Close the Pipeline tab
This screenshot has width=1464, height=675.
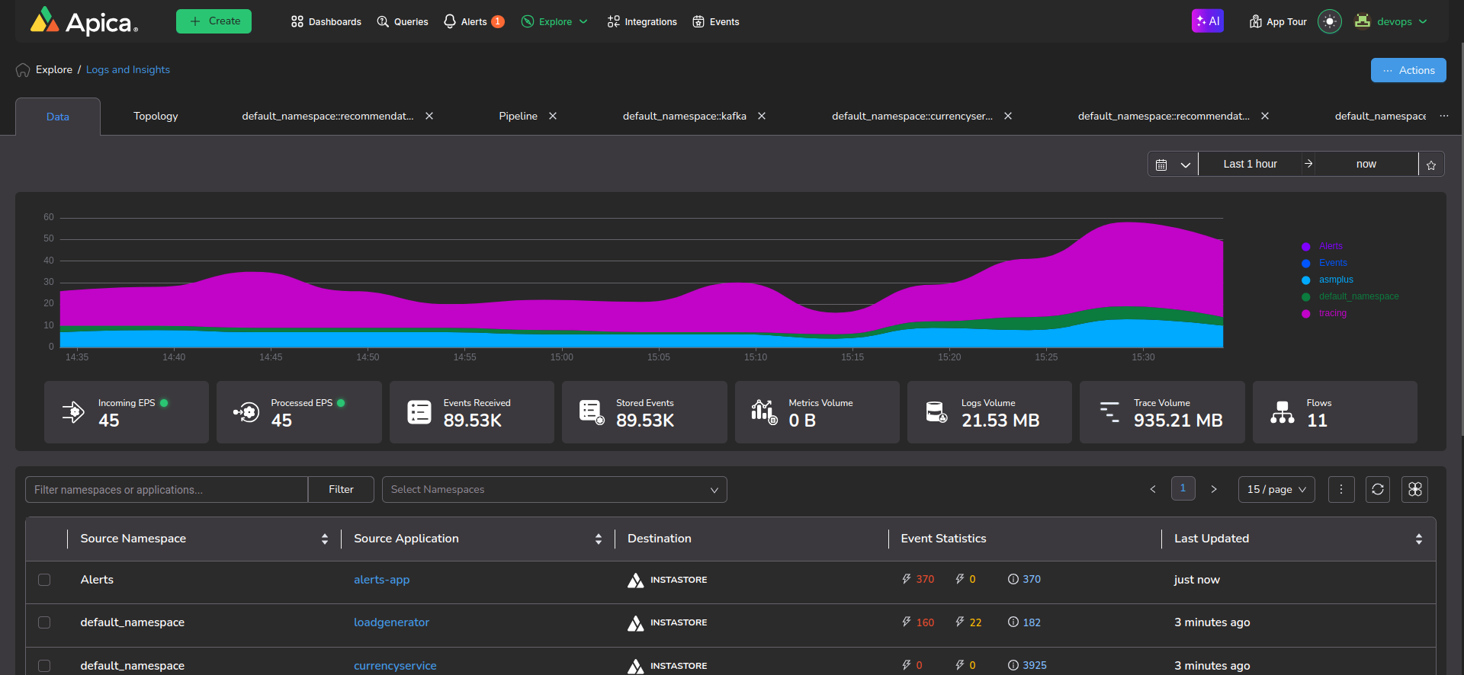click(x=553, y=116)
